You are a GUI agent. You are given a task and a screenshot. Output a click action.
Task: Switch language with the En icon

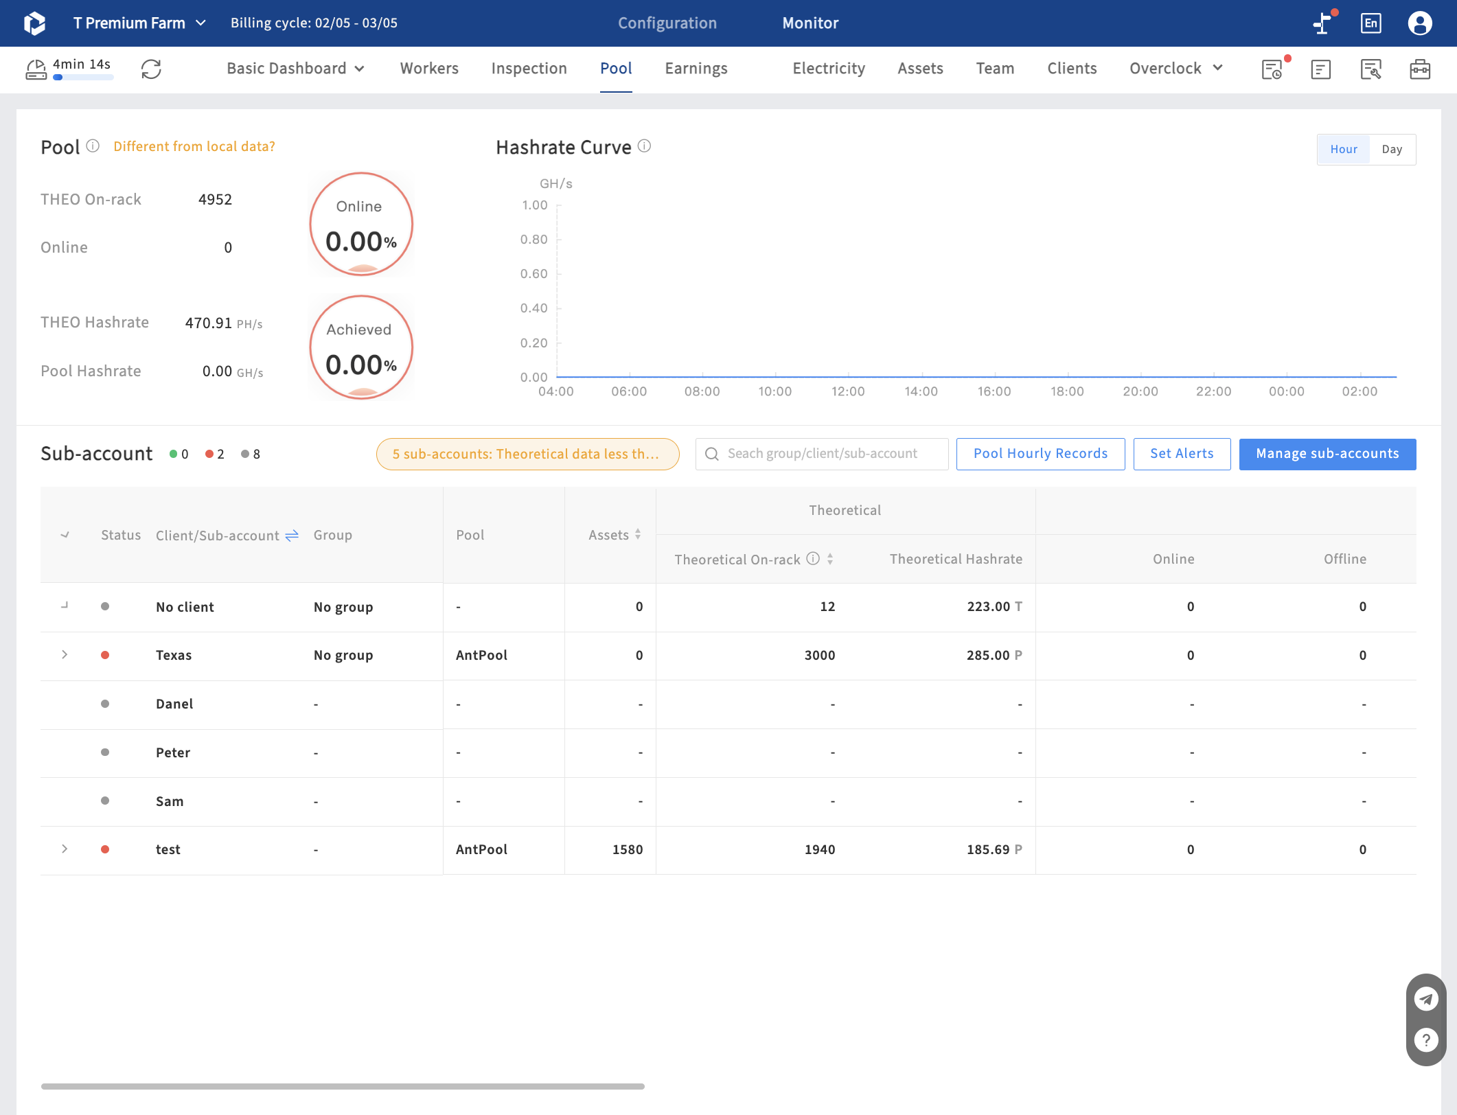click(x=1370, y=23)
